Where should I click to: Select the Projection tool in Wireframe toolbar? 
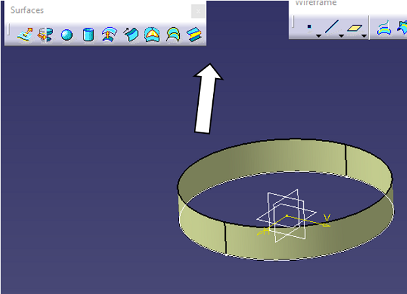pos(384,28)
